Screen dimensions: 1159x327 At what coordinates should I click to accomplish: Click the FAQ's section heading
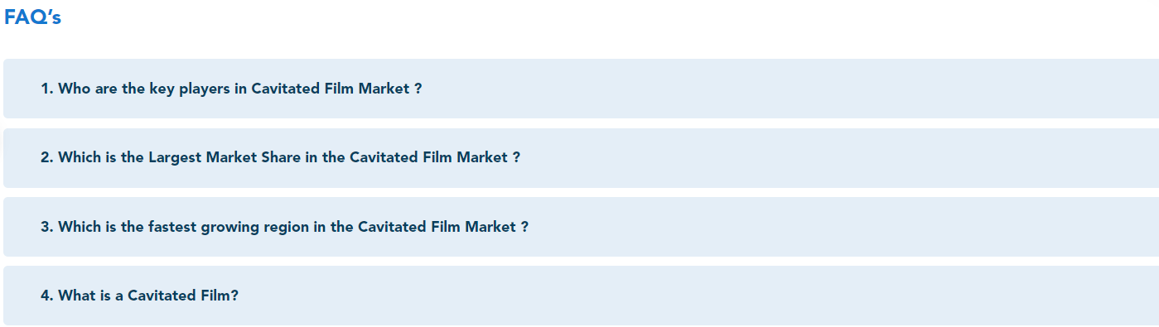(x=33, y=17)
